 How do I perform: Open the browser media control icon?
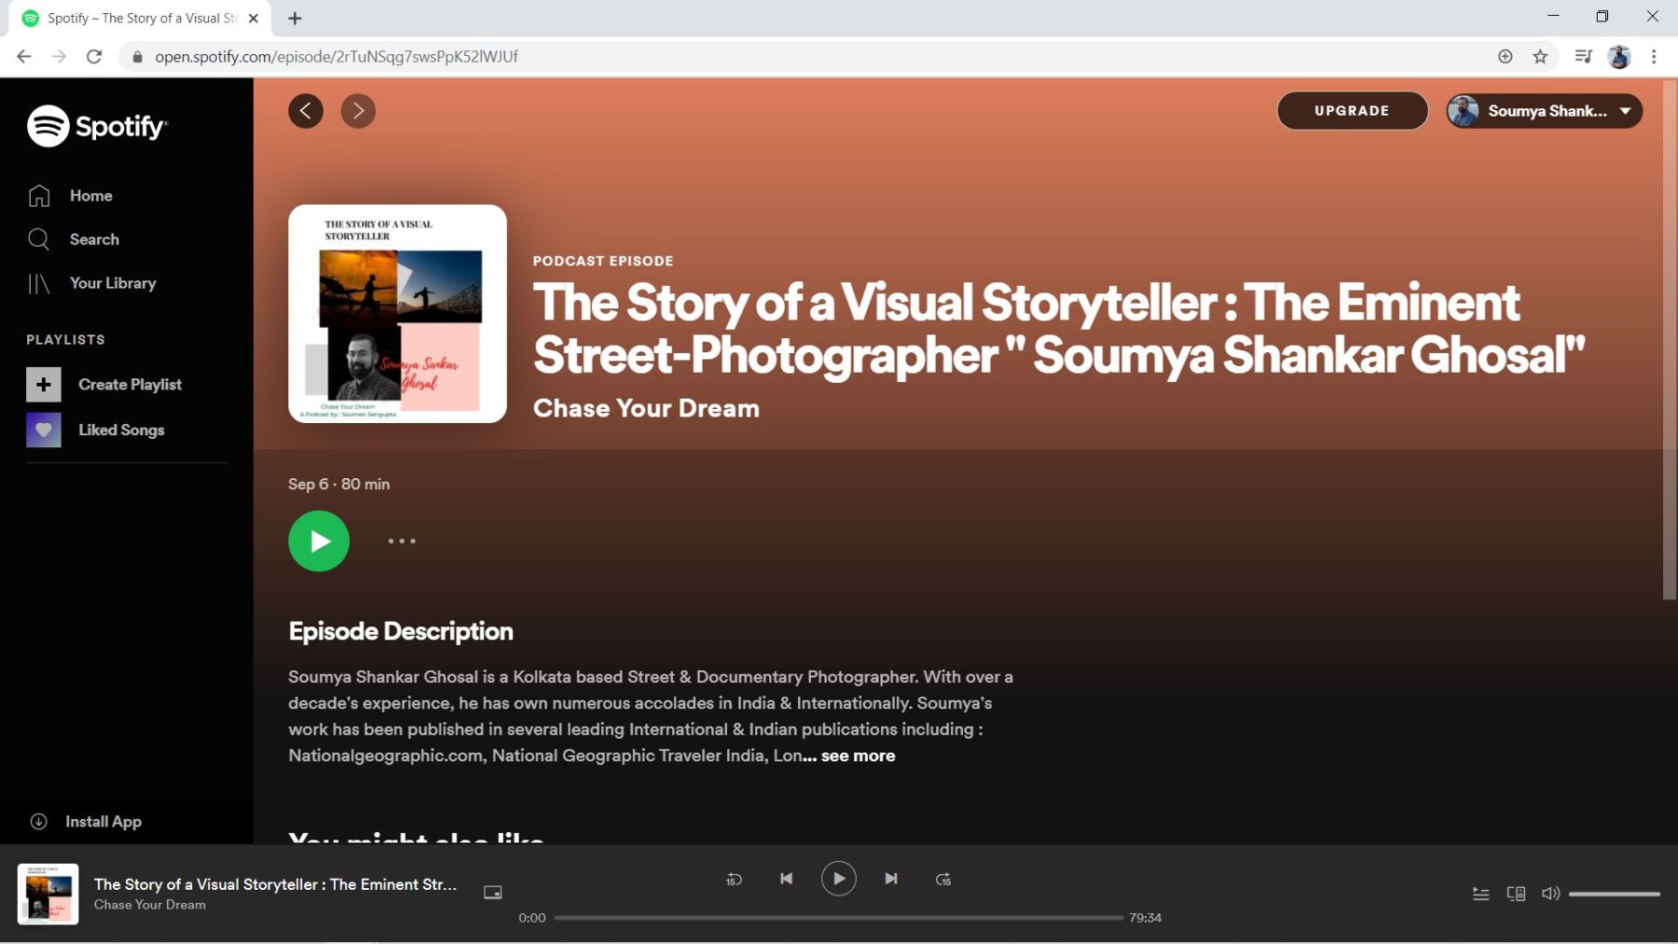(1583, 57)
